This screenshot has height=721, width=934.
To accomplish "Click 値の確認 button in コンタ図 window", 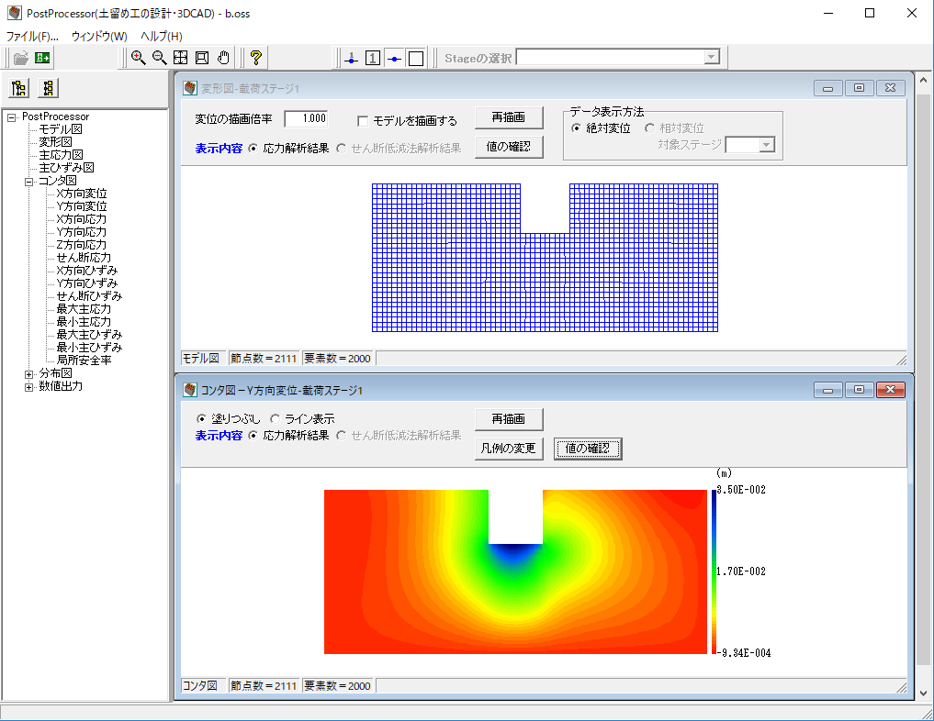I will [588, 449].
